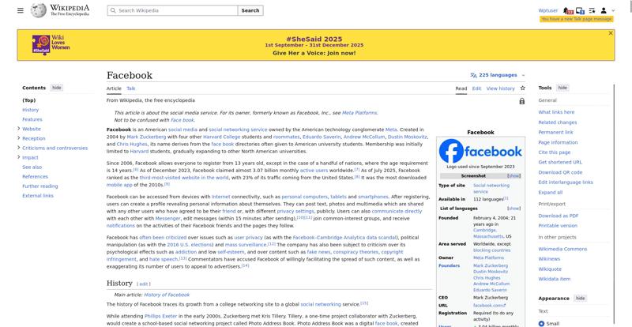
Task: Hide the Tools panel
Action: coord(562,88)
